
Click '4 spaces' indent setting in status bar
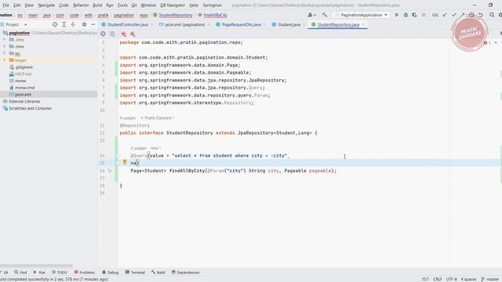tap(468, 279)
